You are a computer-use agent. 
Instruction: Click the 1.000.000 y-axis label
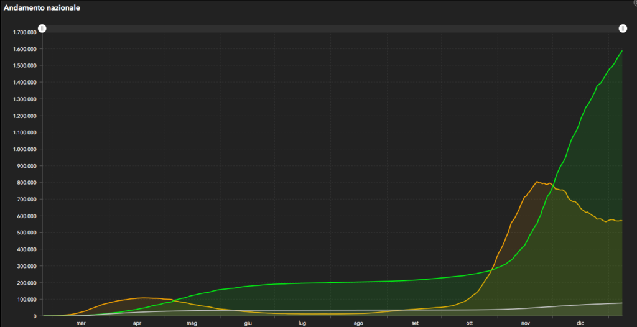(x=24, y=149)
